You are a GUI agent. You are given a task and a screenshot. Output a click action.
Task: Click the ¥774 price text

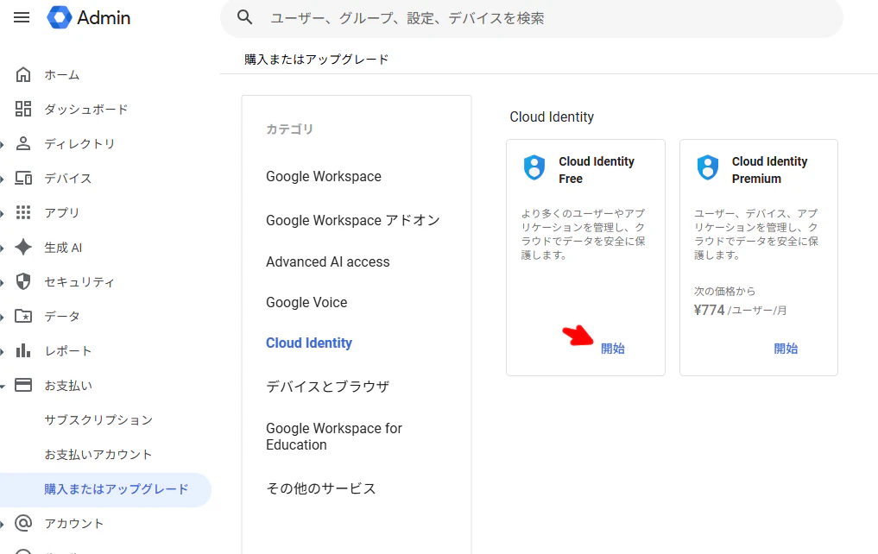[x=709, y=310]
